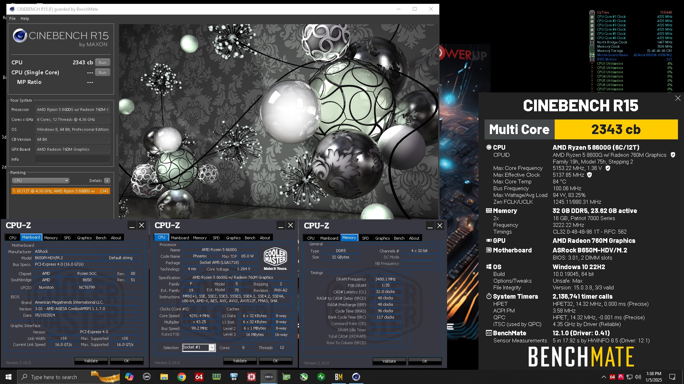Launch Google Chrome from the taskbar
This screenshot has width=684, height=384.
[x=182, y=377]
